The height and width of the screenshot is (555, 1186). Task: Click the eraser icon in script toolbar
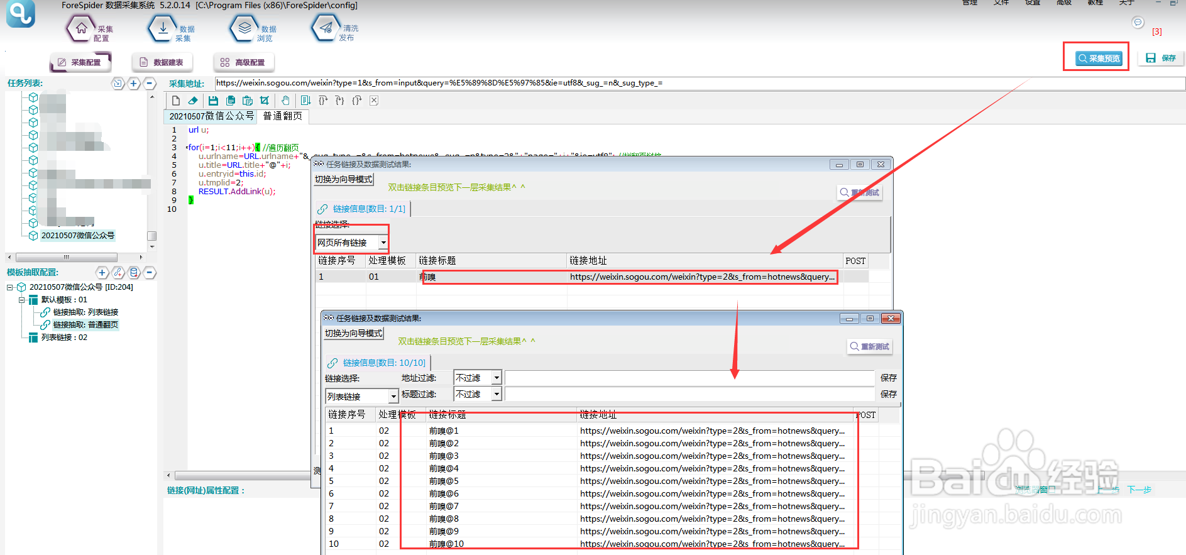click(193, 101)
